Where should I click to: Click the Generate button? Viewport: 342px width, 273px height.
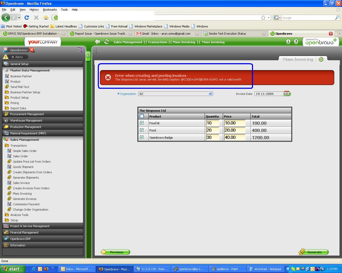pyautogui.click(x=313, y=252)
